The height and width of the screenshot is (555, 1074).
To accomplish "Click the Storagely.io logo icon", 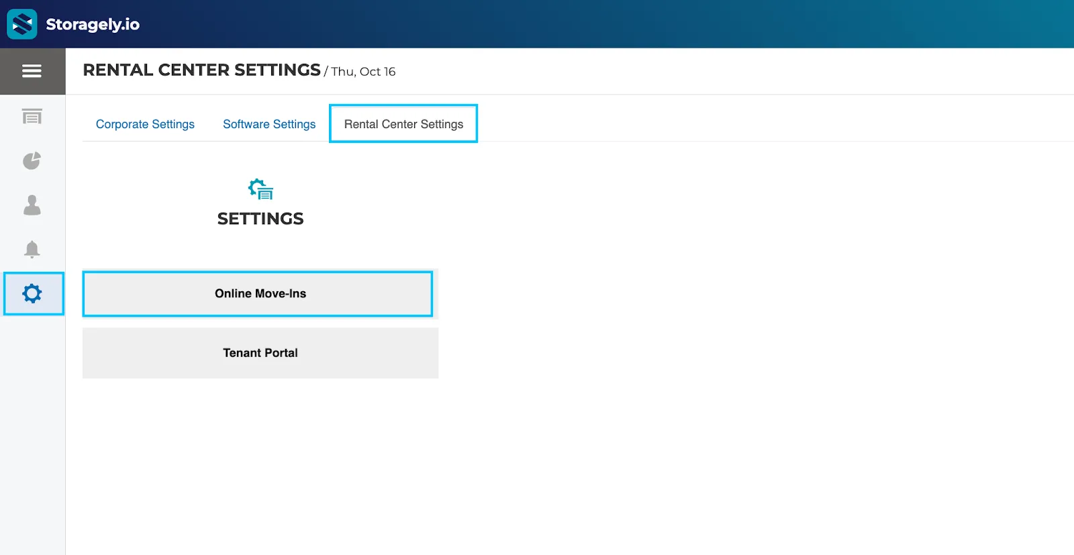I will [22, 24].
